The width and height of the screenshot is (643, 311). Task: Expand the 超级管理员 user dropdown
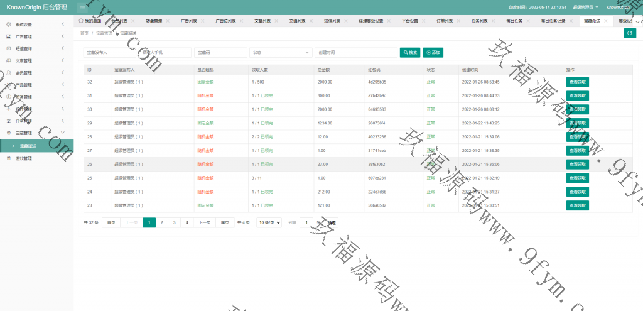pos(586,7)
